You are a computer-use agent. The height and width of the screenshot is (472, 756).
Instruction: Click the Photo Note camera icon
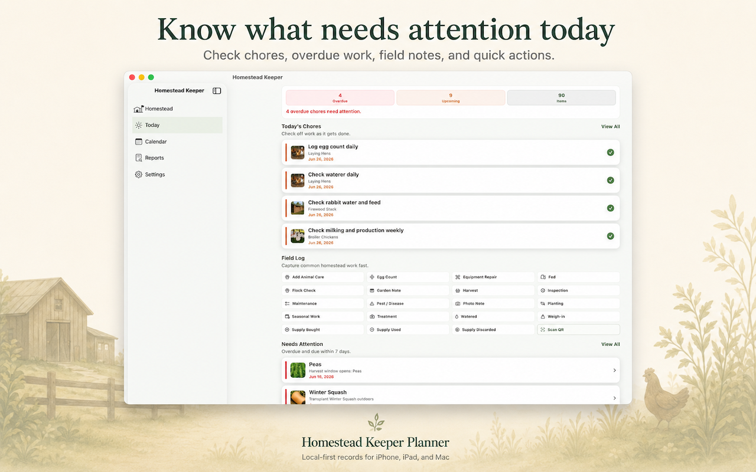[x=457, y=304]
